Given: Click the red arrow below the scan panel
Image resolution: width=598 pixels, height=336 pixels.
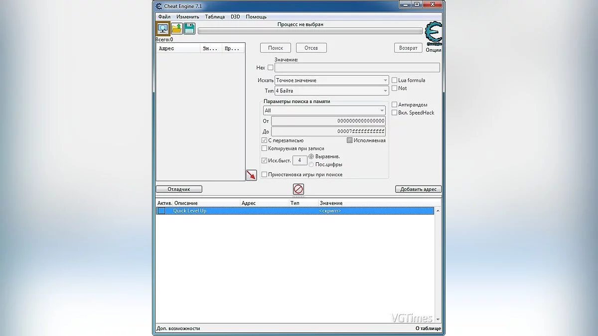Looking at the screenshot, I should [x=252, y=175].
